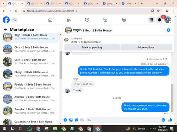The height and width of the screenshot is (132, 177).
Task: Open conversation info (i) icon
Action: coord(169,30)
